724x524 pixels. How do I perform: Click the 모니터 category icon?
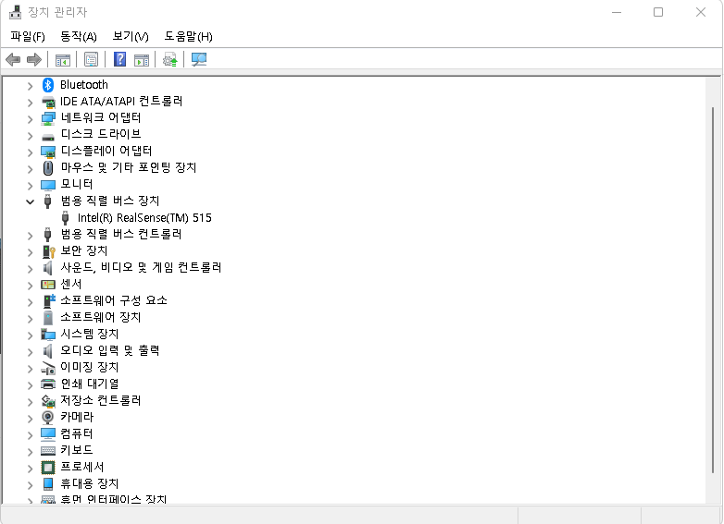click(48, 185)
